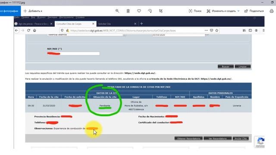
Task: Close Consultar Citas de Canjes tab
Action: coord(93,24)
